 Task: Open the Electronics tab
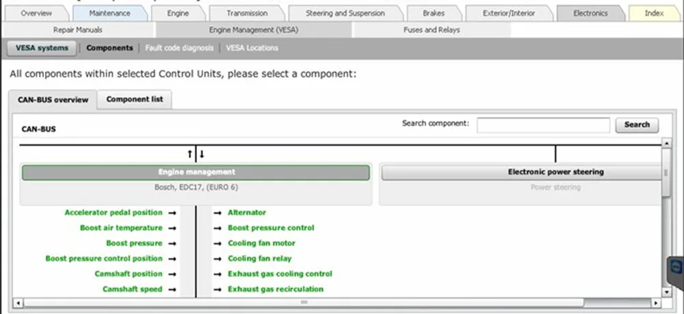591,13
